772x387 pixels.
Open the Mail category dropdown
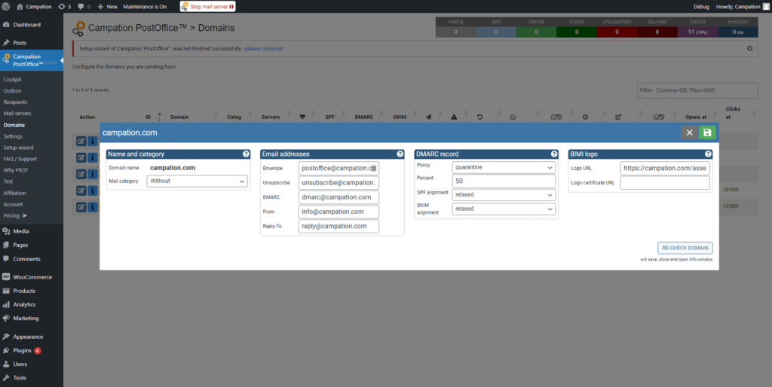[197, 181]
